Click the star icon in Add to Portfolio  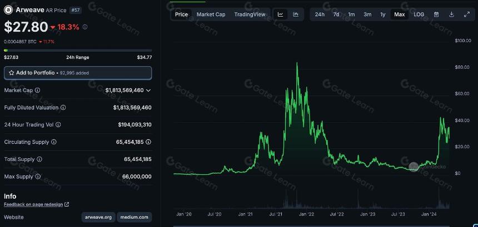coord(12,73)
